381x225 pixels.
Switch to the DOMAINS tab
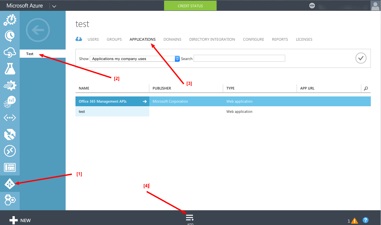coord(172,39)
